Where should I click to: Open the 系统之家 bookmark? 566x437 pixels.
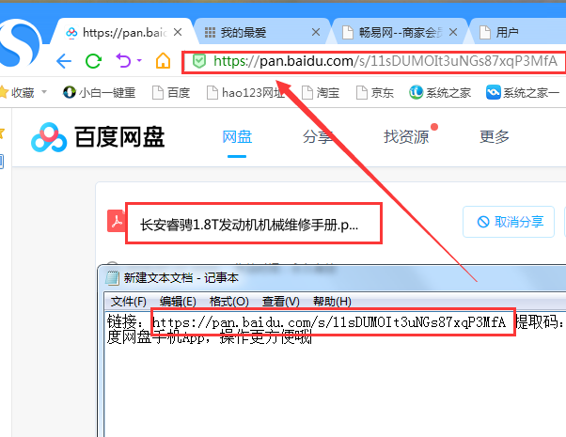point(440,93)
